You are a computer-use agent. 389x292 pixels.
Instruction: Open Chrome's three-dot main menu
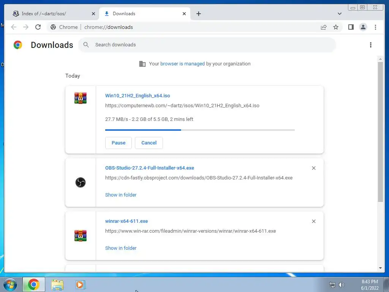pos(375,27)
